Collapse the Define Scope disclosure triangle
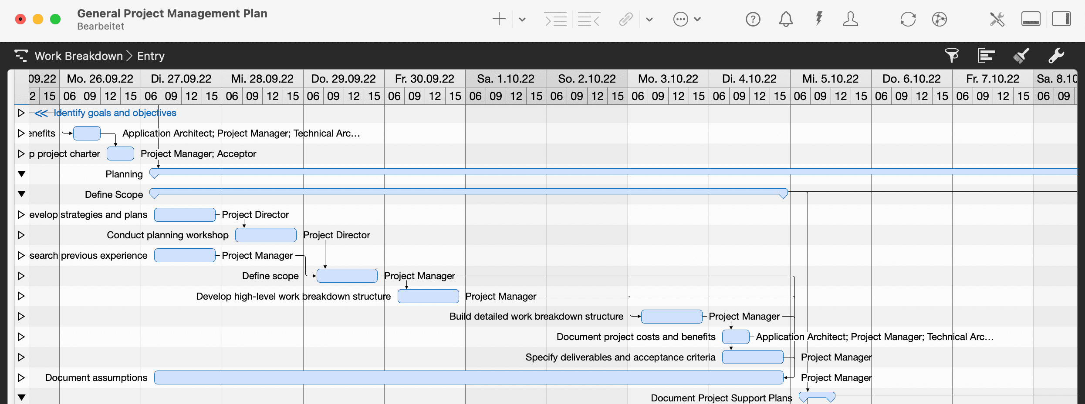The width and height of the screenshot is (1085, 404). coord(21,194)
